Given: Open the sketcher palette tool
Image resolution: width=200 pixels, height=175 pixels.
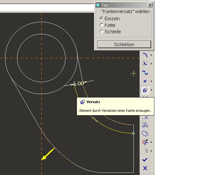Looking at the screenshot, I should pyautogui.click(x=145, y=134).
